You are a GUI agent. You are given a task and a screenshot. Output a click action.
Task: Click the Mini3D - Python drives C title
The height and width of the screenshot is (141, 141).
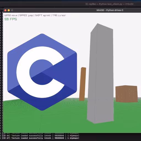(110, 10)
